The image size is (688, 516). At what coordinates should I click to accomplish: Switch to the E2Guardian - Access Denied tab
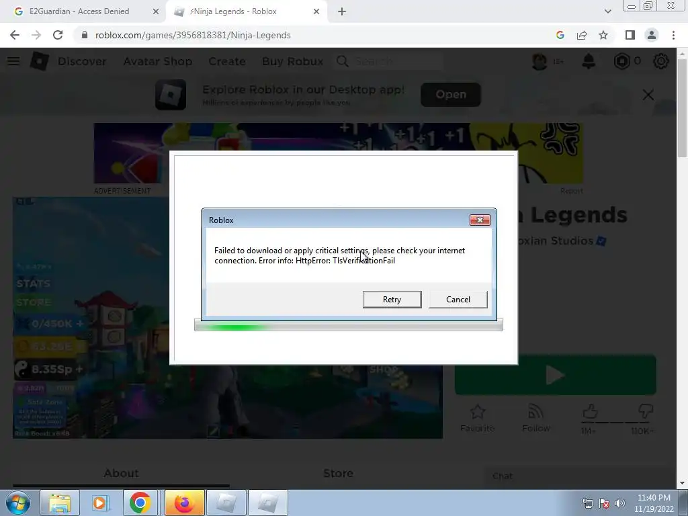79,11
